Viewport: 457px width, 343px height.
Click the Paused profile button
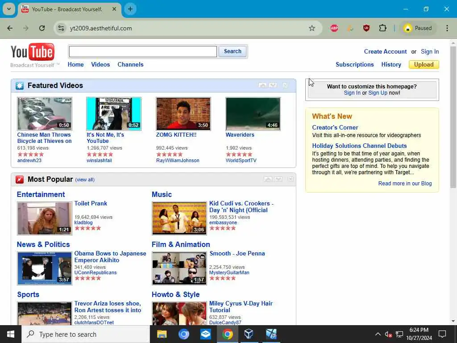418,28
